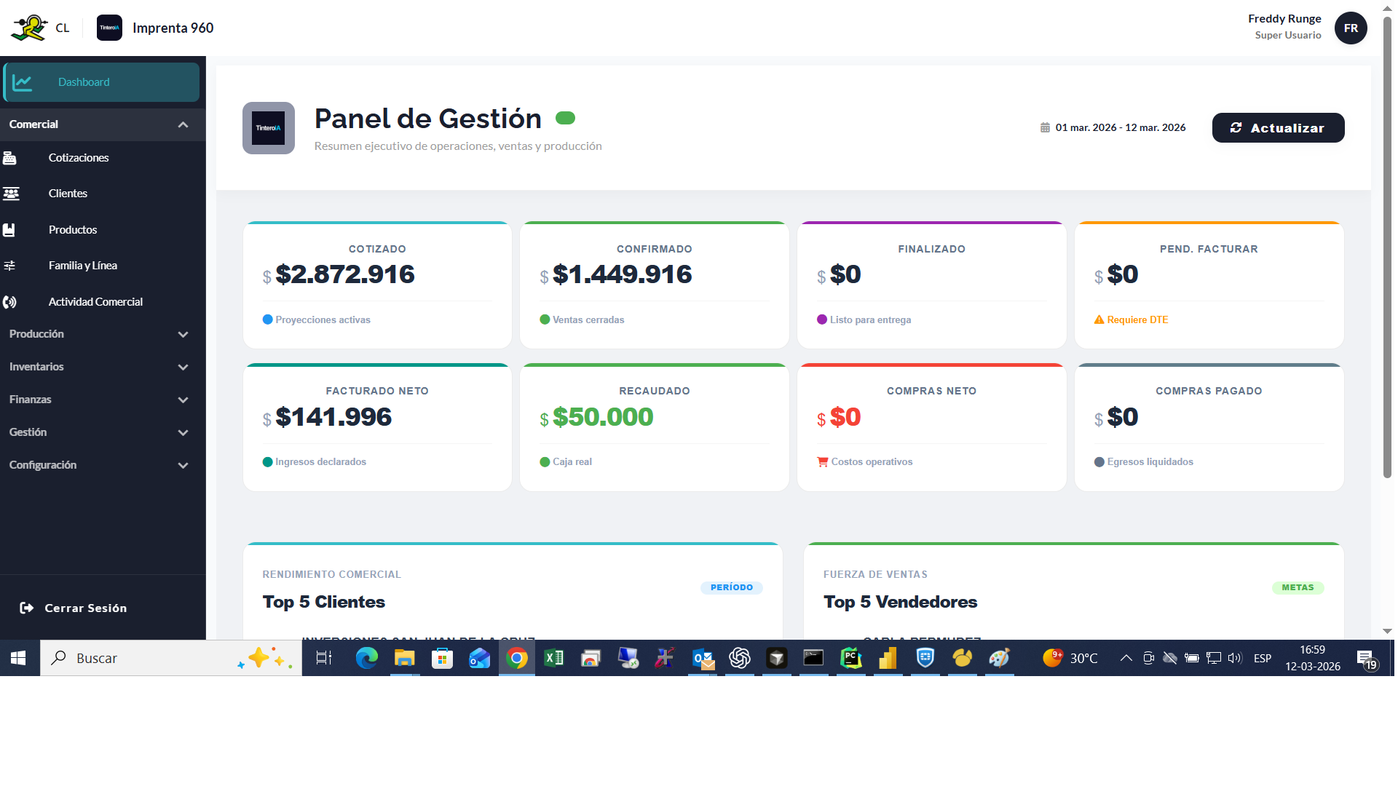Open Actividad Comercial broadcast icon
This screenshot has height=786, width=1398.
[x=10, y=301]
